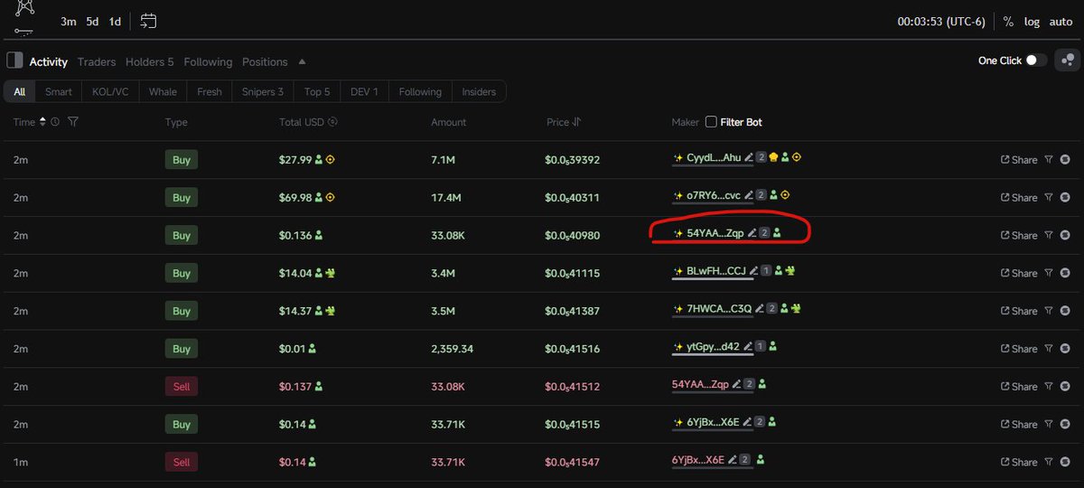The height and width of the screenshot is (488, 1084).
Task: Share the 1m ago Sell transaction
Action: [x=1019, y=462]
